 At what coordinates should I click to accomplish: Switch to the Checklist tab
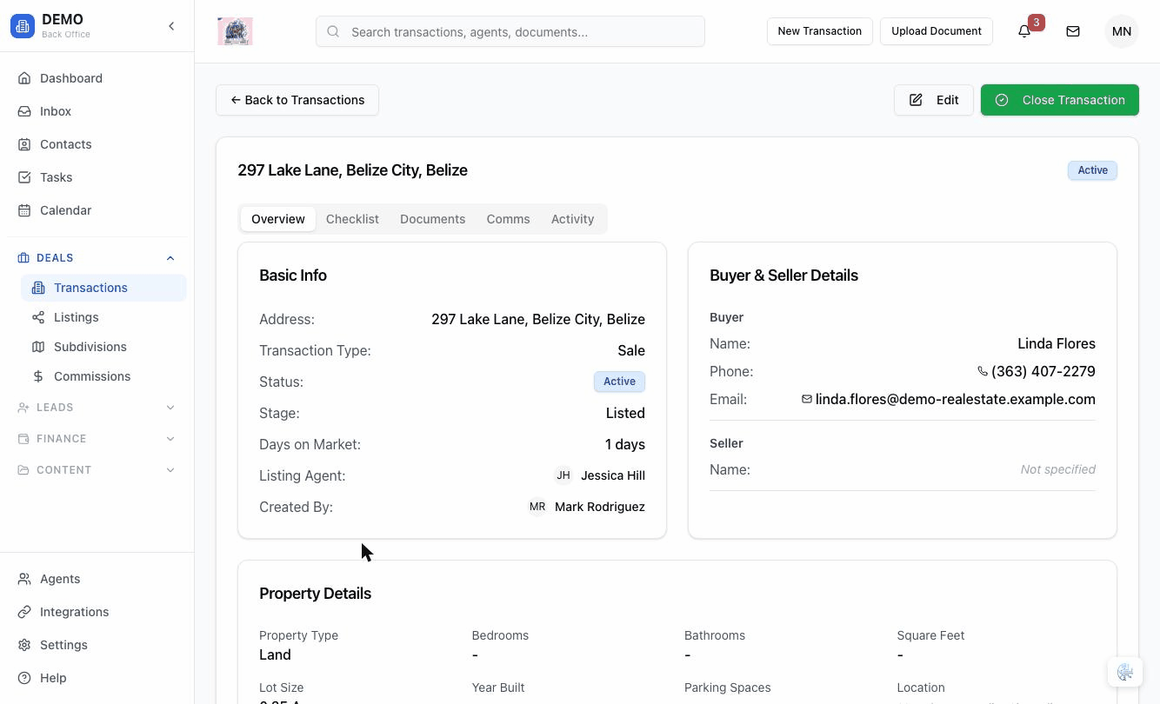[352, 219]
